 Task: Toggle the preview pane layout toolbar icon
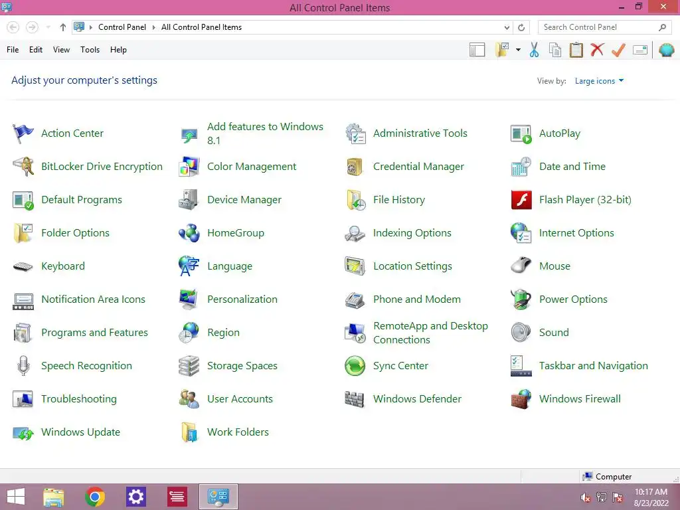477,50
